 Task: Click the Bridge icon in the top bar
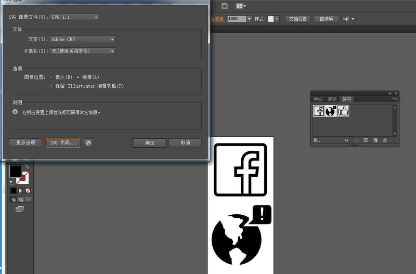point(225,6)
